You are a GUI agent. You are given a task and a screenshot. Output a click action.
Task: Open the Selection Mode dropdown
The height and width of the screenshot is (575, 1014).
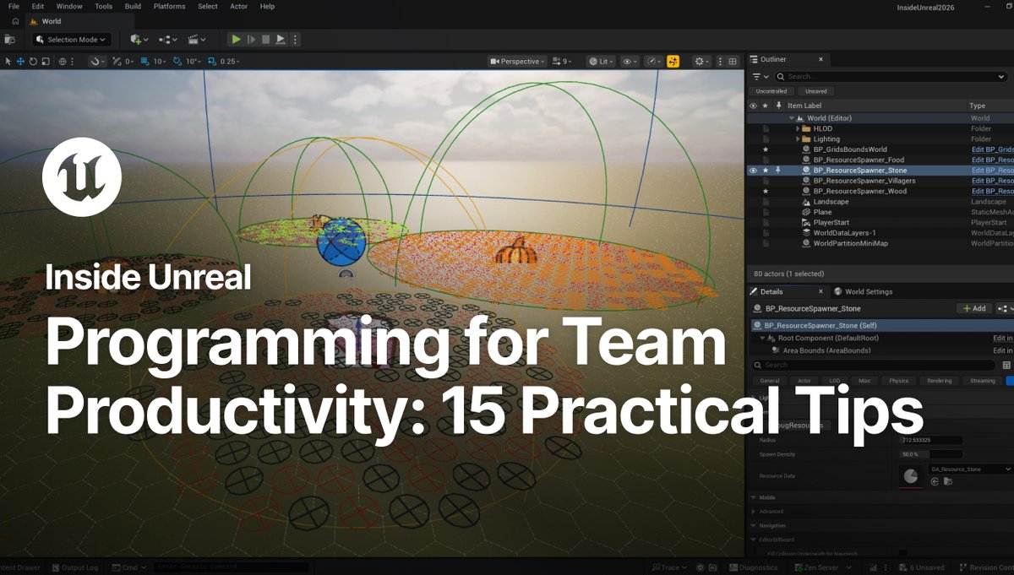coord(72,40)
